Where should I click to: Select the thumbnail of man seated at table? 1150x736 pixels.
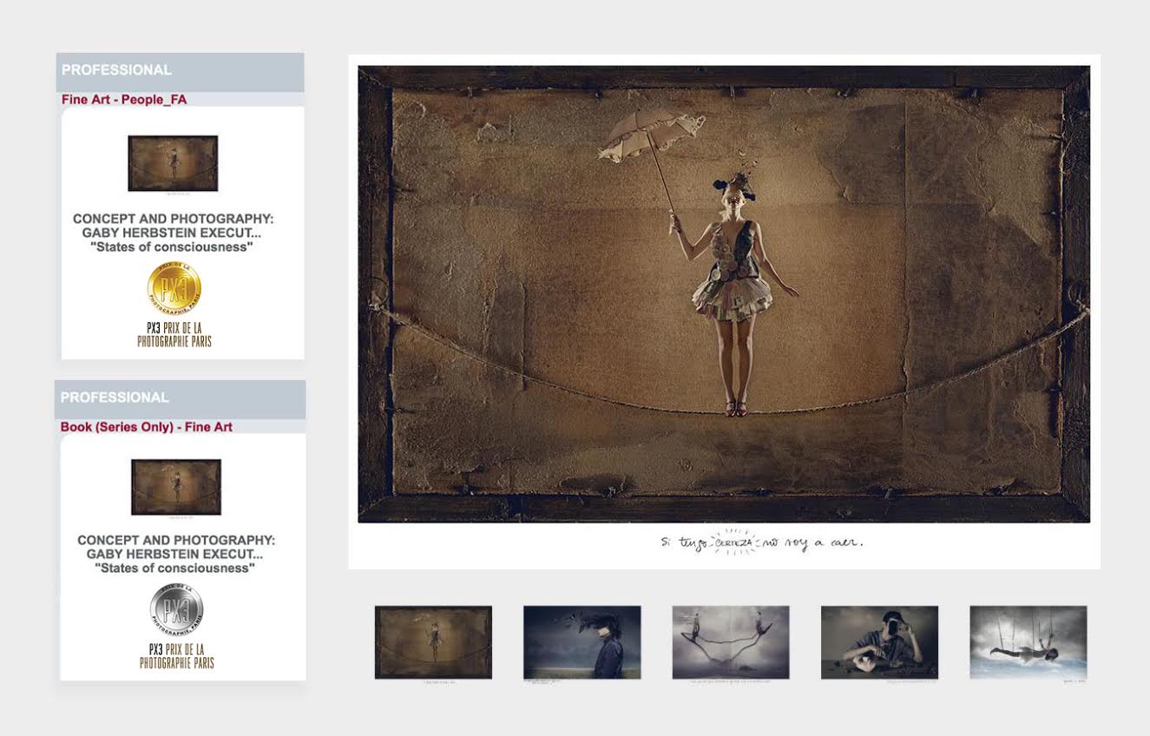point(879,642)
